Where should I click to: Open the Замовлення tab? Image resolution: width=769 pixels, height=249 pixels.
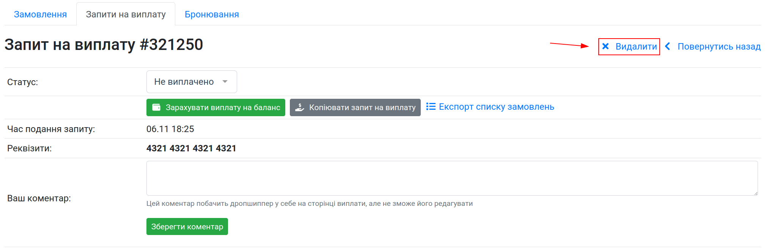coord(40,14)
